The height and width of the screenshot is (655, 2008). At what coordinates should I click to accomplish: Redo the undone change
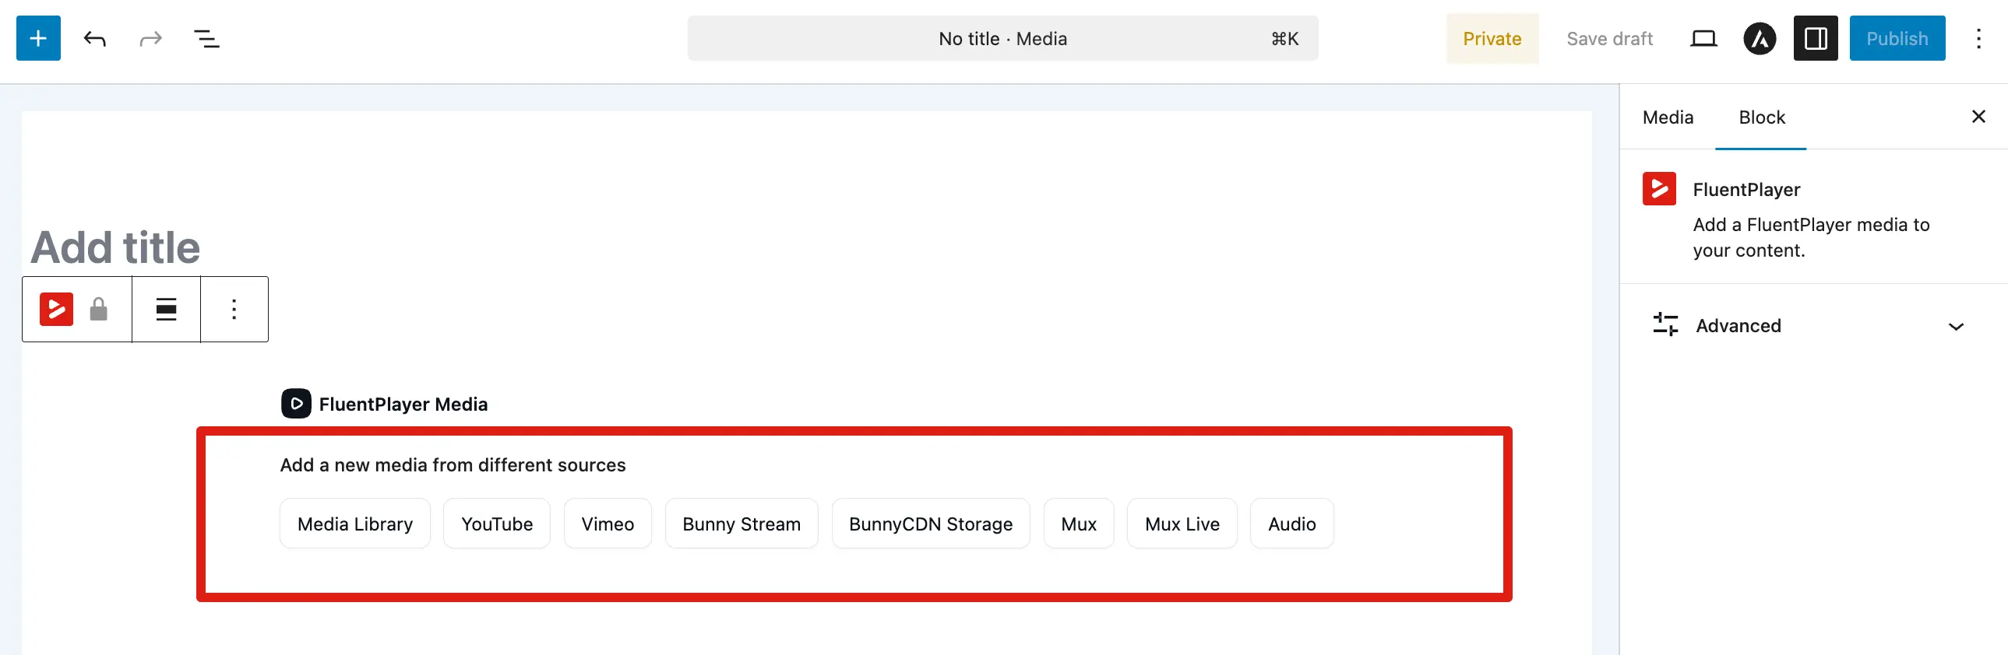pos(150,38)
